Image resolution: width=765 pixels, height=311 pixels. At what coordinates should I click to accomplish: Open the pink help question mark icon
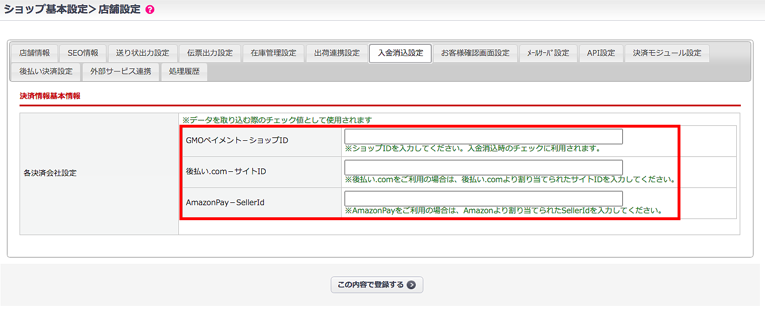click(x=150, y=10)
